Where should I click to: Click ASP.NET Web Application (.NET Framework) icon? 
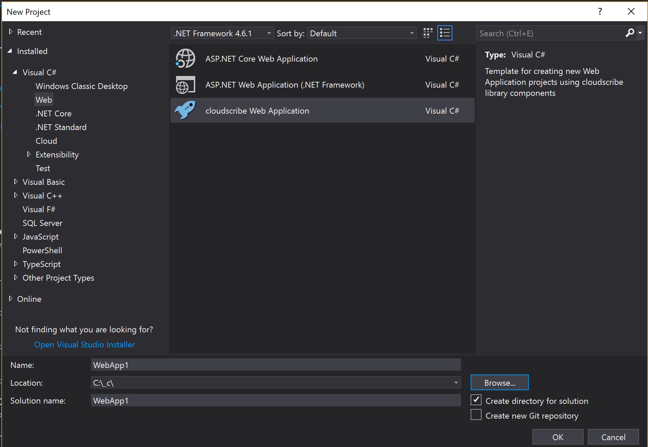[x=185, y=85]
